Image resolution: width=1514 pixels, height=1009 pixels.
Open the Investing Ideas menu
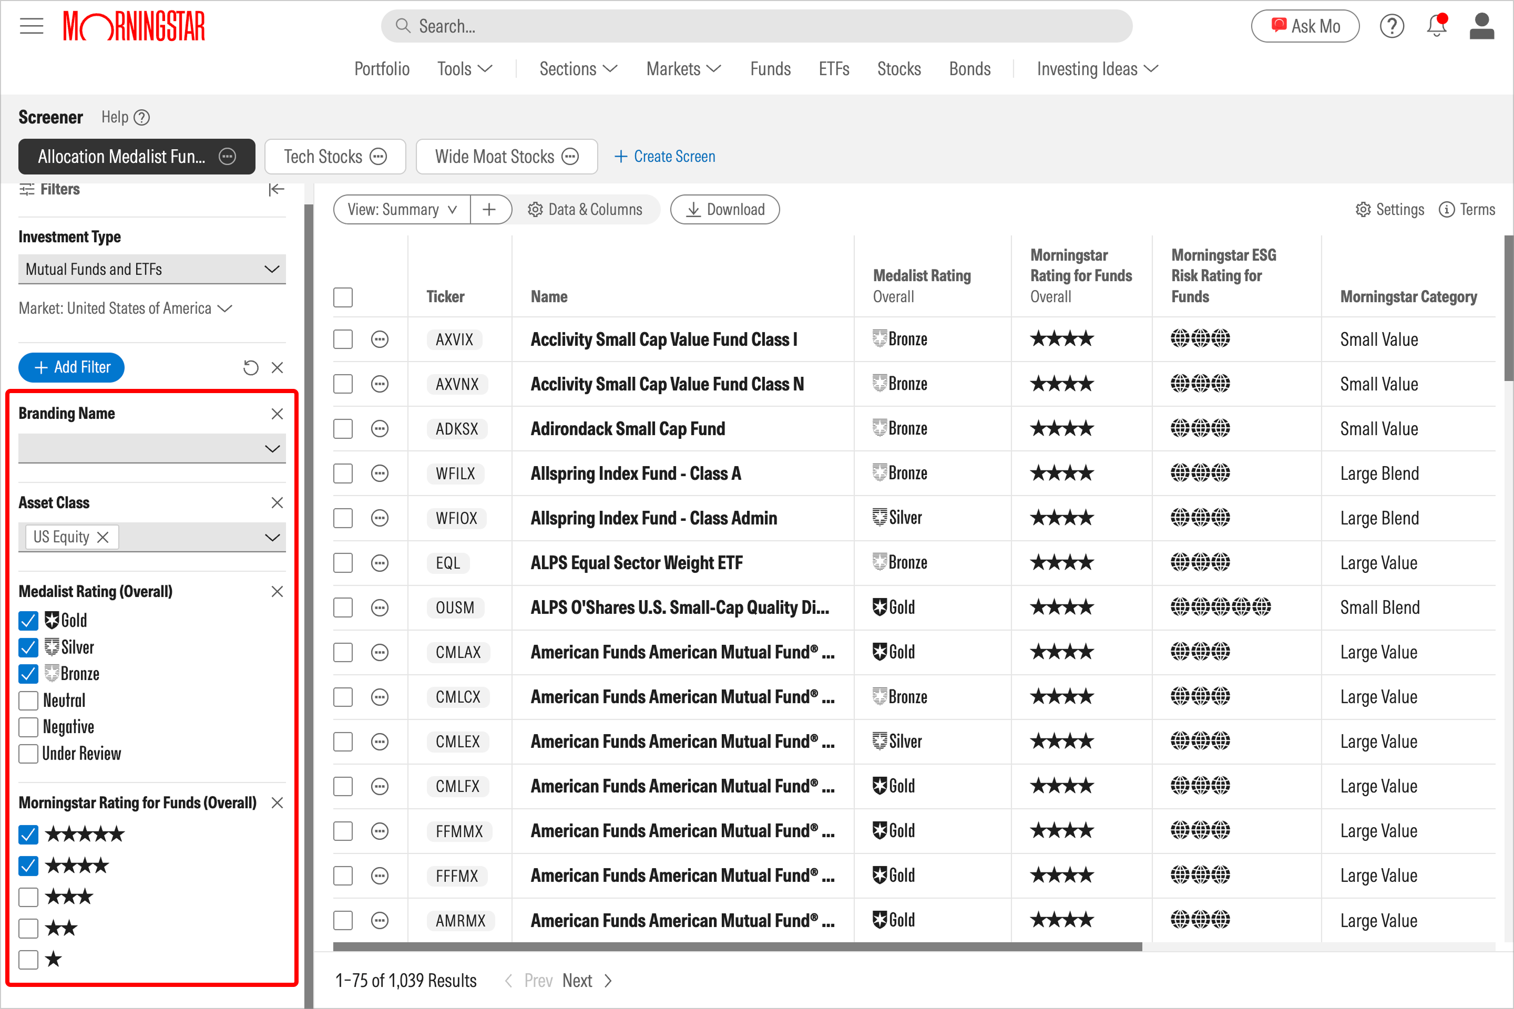[x=1097, y=69]
